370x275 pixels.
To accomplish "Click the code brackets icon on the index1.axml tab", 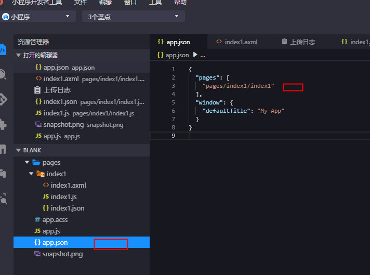I will [219, 42].
